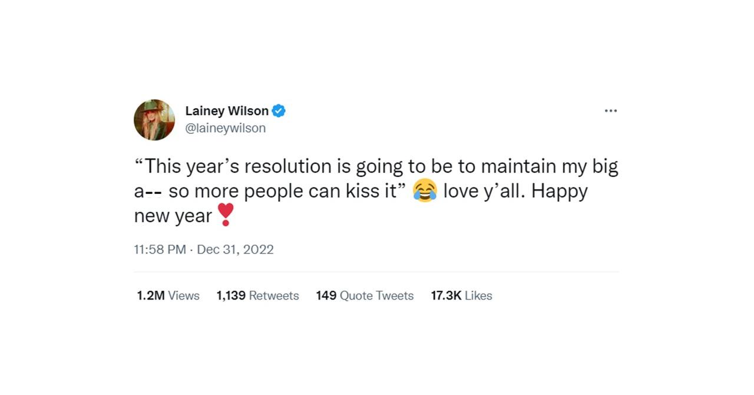Click Lainey Wilson's profile picture
The width and height of the screenshot is (754, 395).
pyautogui.click(x=154, y=120)
